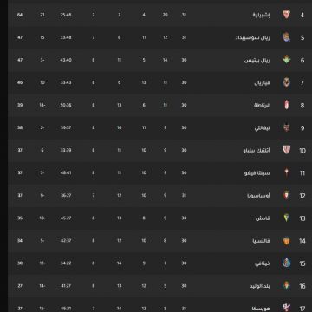Click the بلد الوليد team name
Image resolution: width=312 pixels, height=312 pixels.
pyautogui.click(x=260, y=286)
